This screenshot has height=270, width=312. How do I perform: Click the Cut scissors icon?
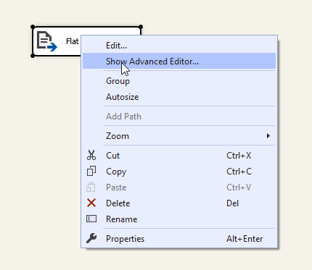coord(91,156)
